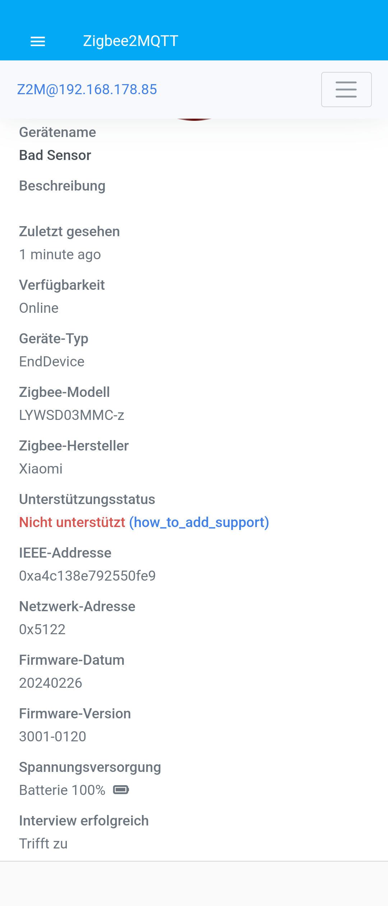Collapse the device info panel toggler

pos(346,90)
